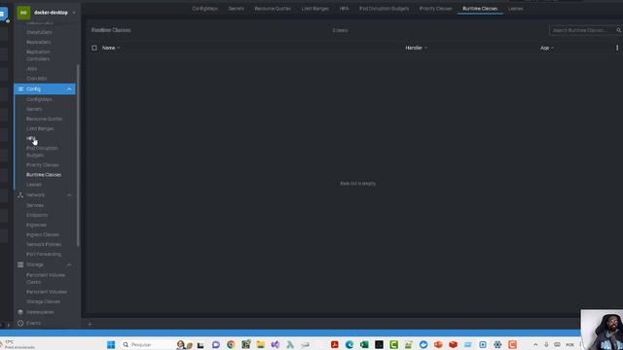The image size is (623, 350).
Task: Show hidden system tray icons
Action: click(x=535, y=344)
